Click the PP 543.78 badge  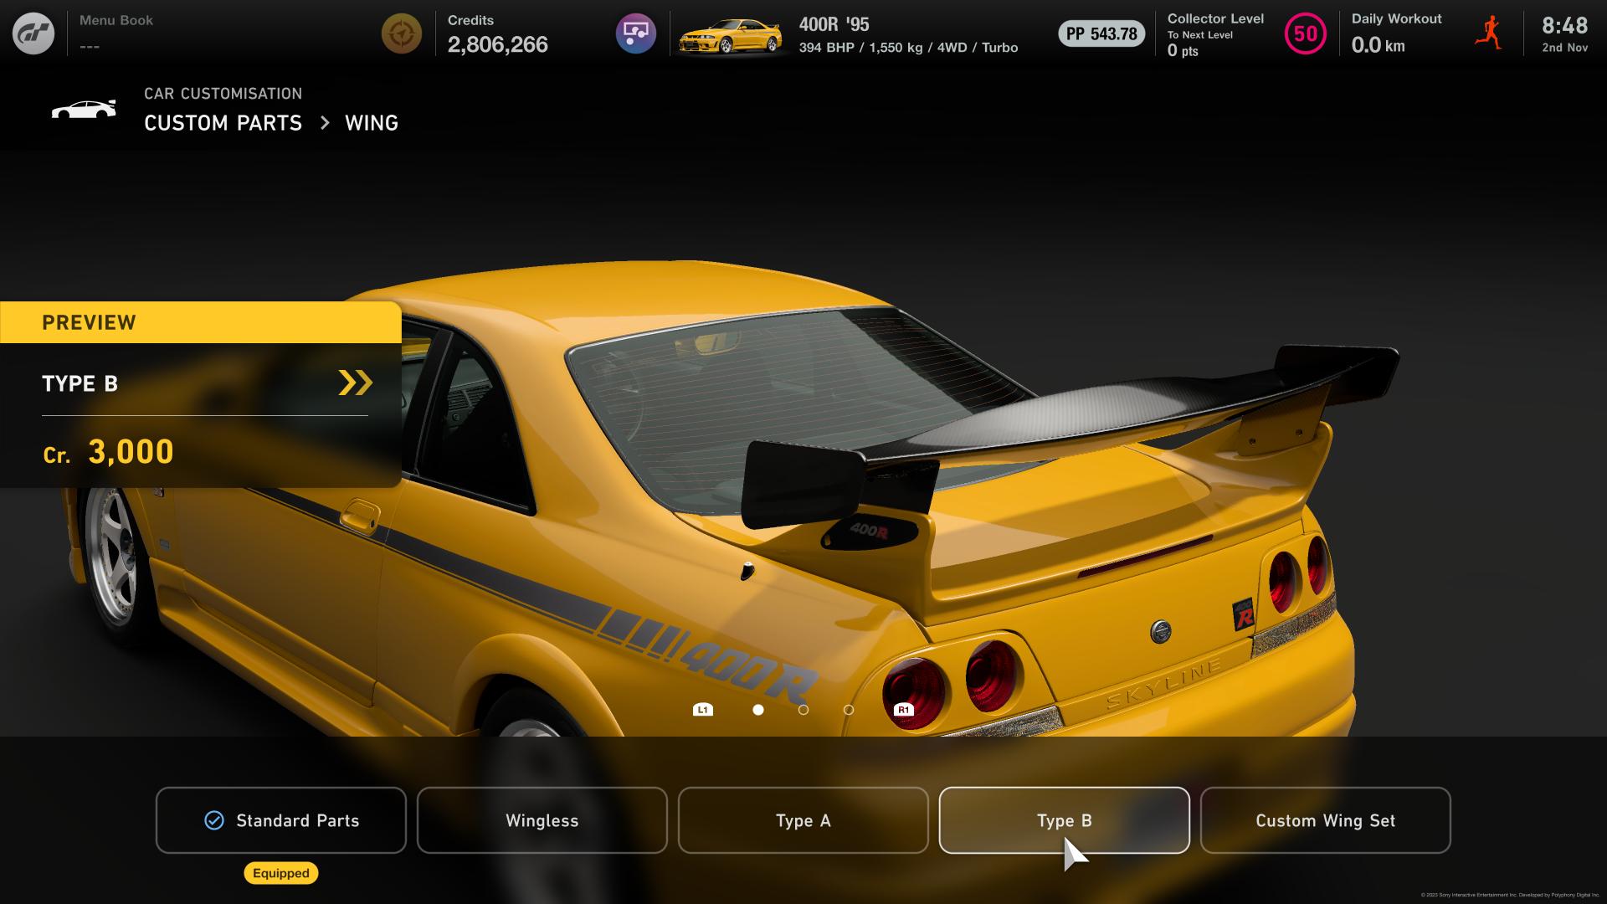pyautogui.click(x=1101, y=33)
